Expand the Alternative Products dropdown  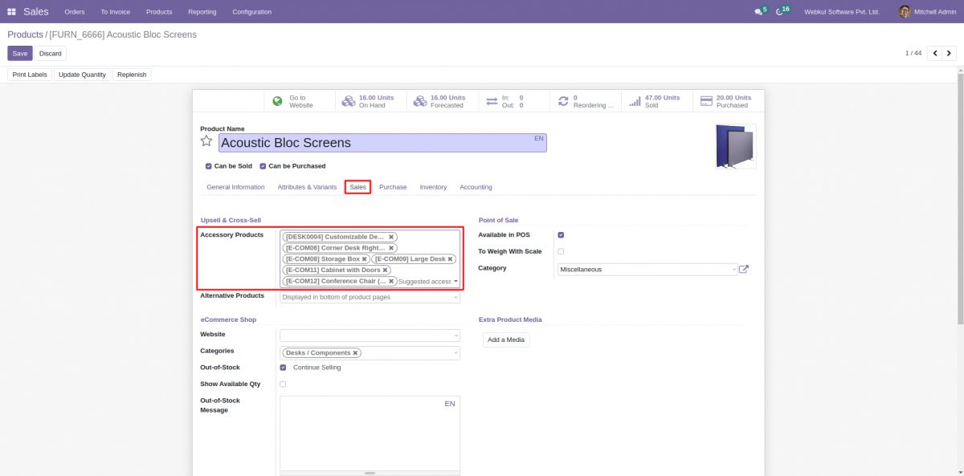tap(455, 296)
